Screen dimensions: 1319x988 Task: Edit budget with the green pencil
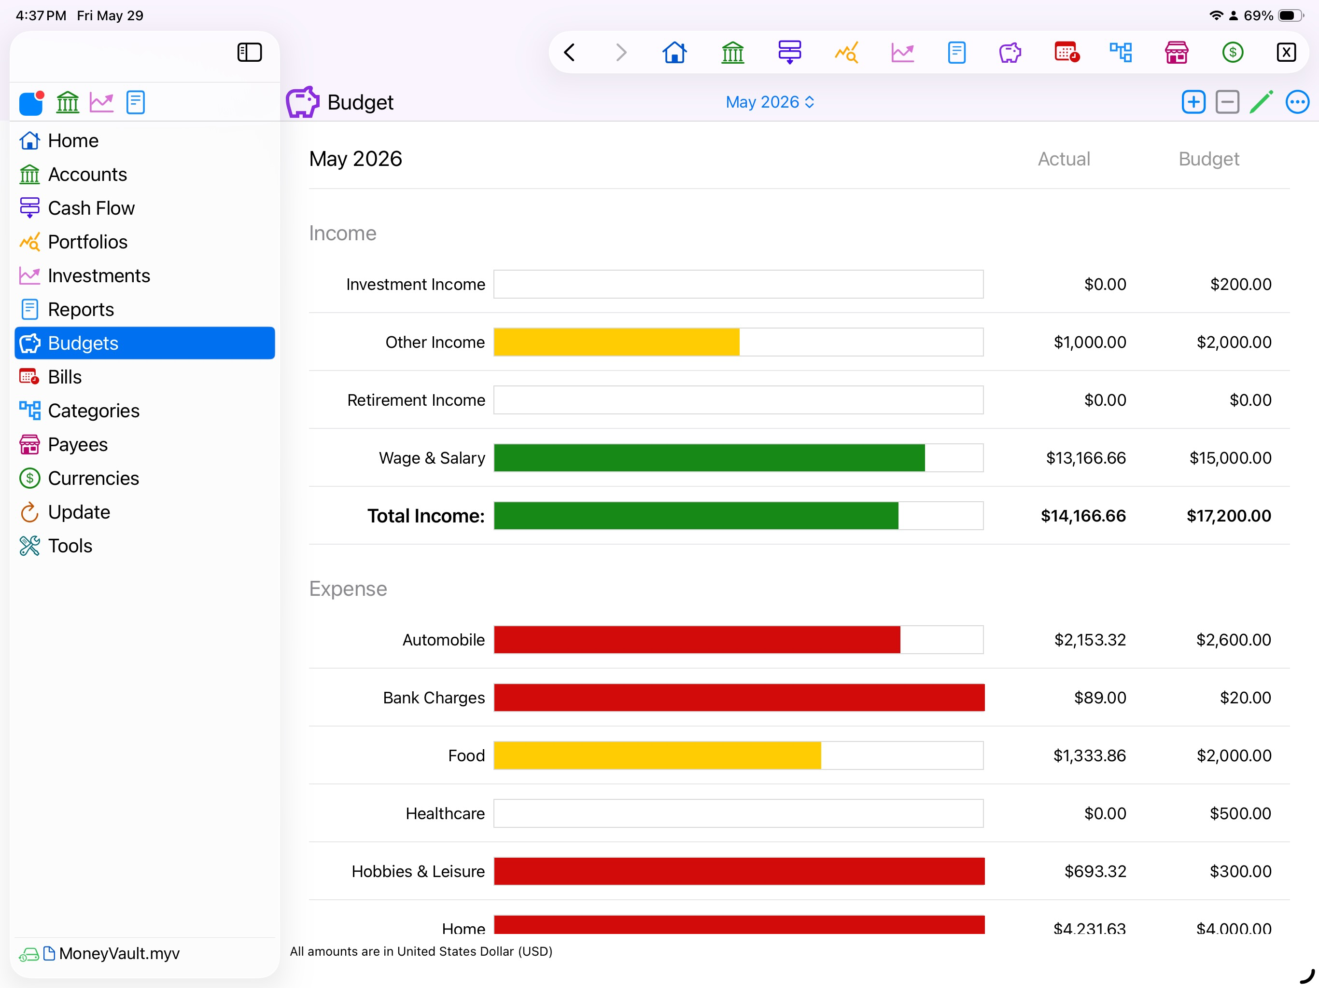1261,102
